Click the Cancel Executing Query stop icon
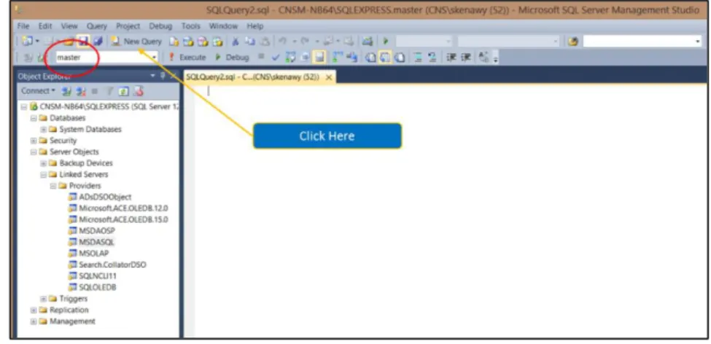711x344 pixels. 261,56
